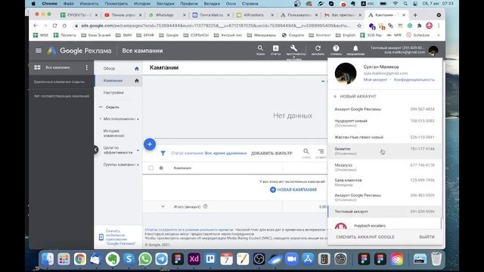Select the Жаслан Нью левел новый account
This screenshot has width=484, height=272.
click(384, 137)
